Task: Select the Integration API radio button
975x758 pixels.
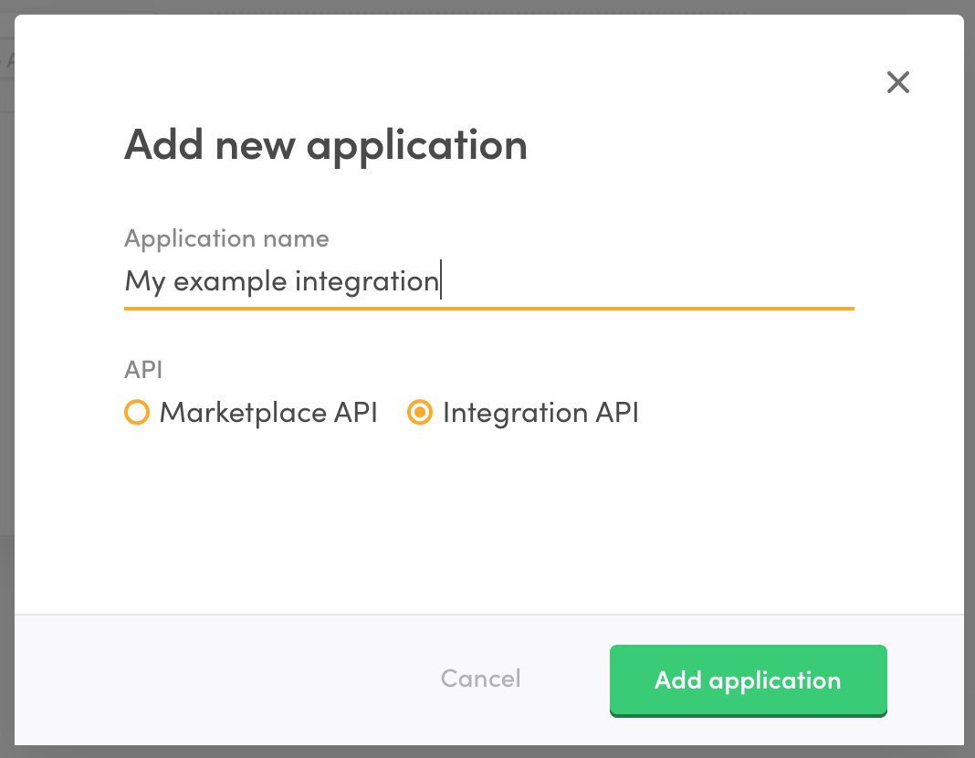Action: 419,413
